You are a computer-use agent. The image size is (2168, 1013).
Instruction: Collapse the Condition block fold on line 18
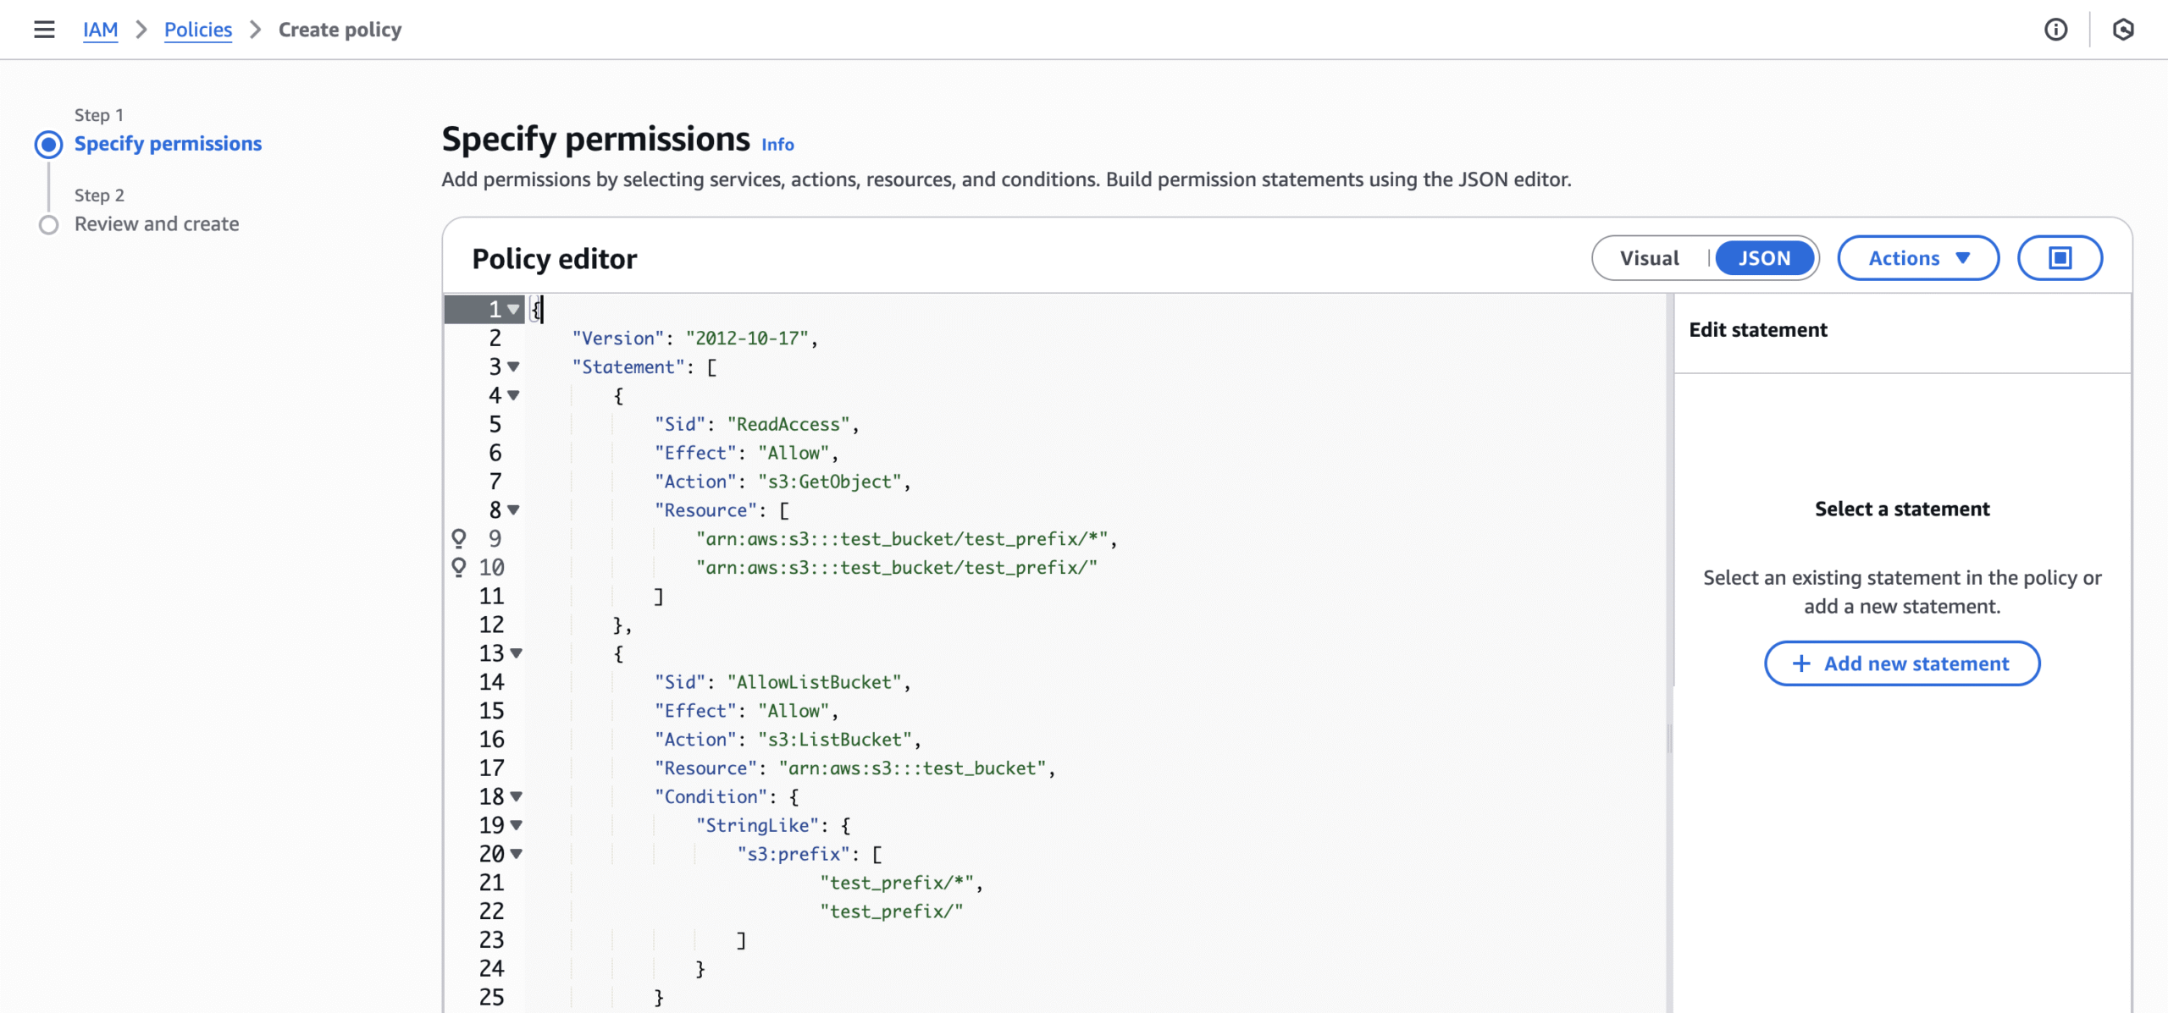pyautogui.click(x=516, y=796)
